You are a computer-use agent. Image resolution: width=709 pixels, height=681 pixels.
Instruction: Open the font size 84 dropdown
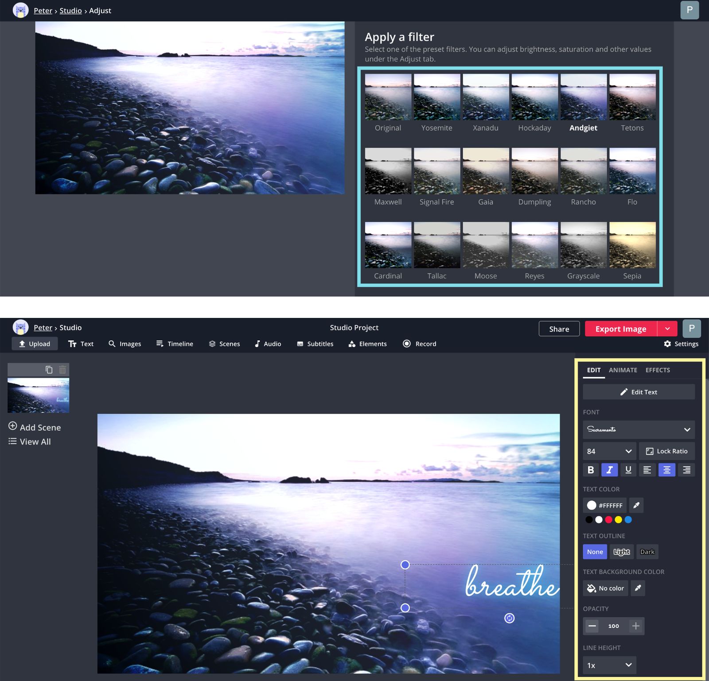coord(608,451)
